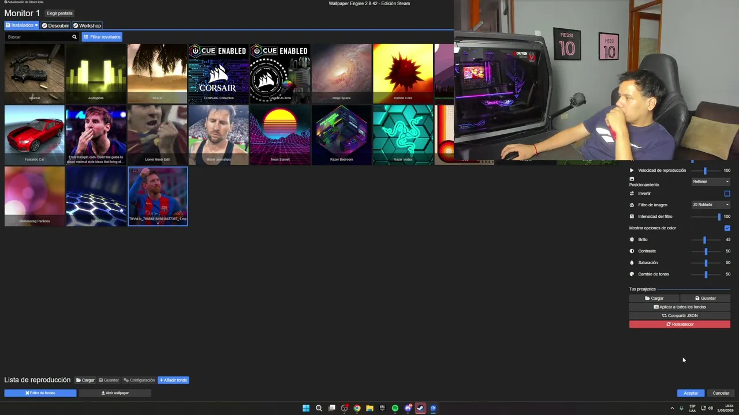The height and width of the screenshot is (415, 739).
Task: Pick the Fantastic Car wallpaper
Action: 35,135
